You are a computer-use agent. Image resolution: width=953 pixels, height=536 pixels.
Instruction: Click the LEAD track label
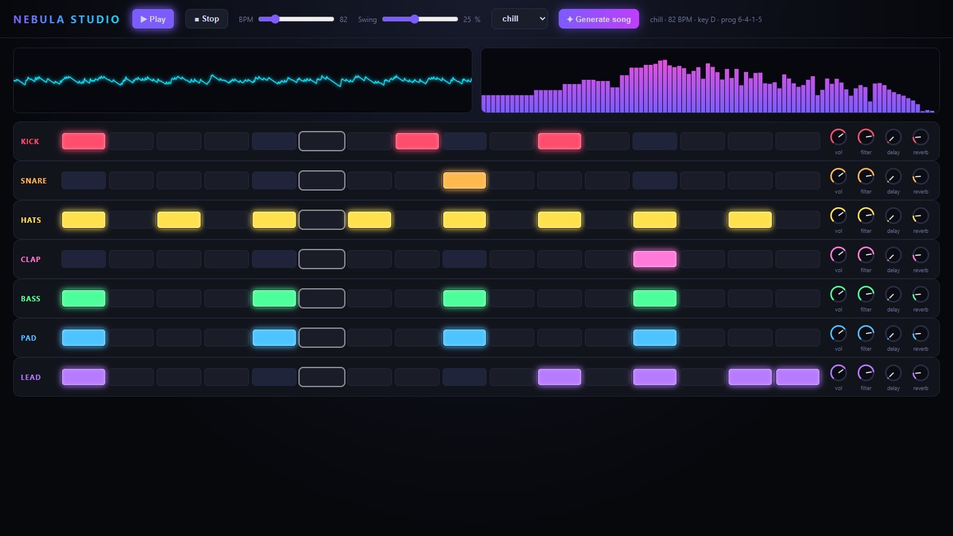tap(31, 377)
